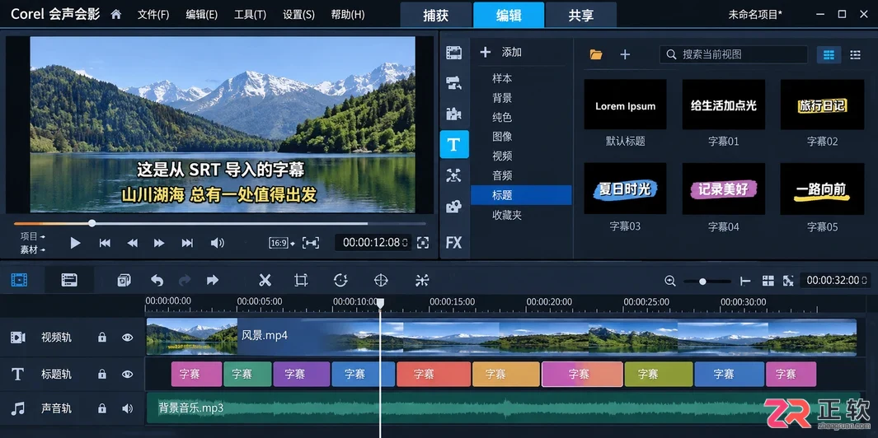
Task: Click the plus icon beside the folder icon
Action: (x=625, y=54)
